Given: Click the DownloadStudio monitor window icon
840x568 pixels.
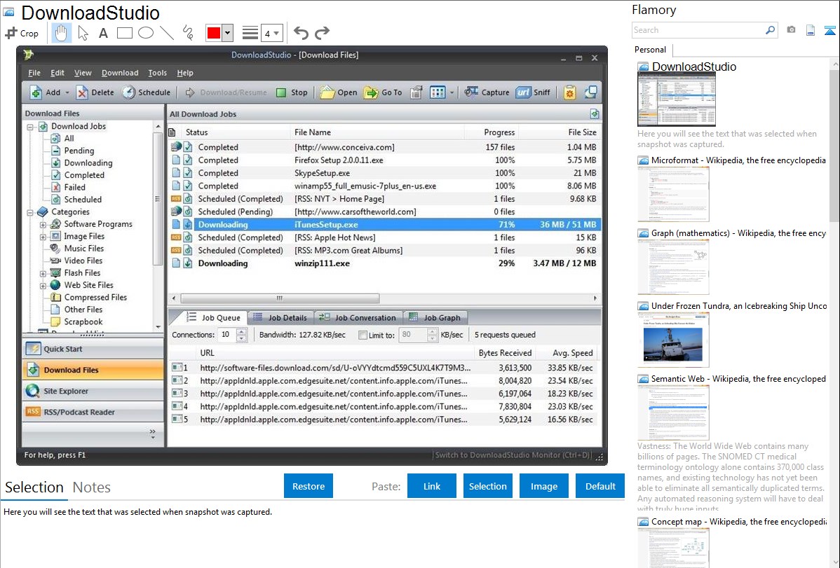Looking at the screenshot, I should click(591, 92).
